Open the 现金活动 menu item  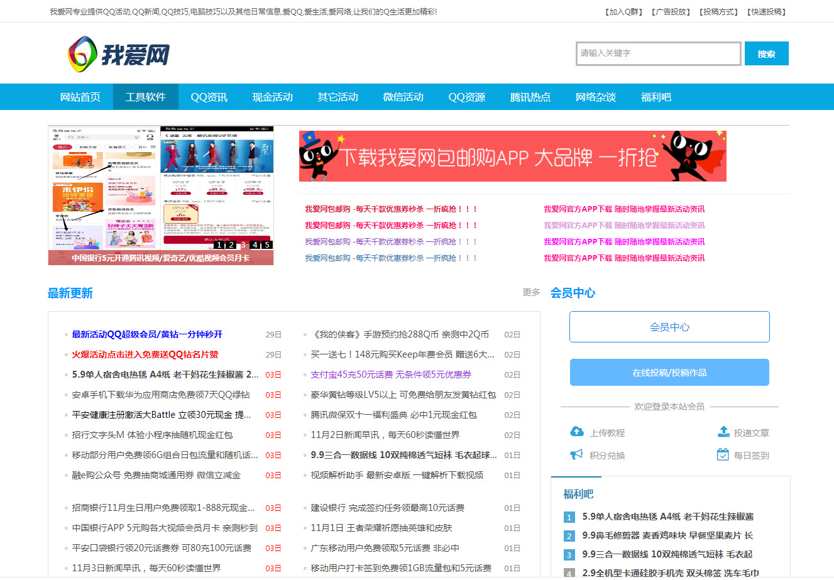273,97
